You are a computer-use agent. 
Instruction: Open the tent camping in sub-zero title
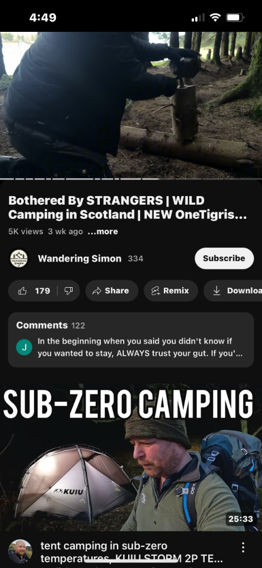132,552
